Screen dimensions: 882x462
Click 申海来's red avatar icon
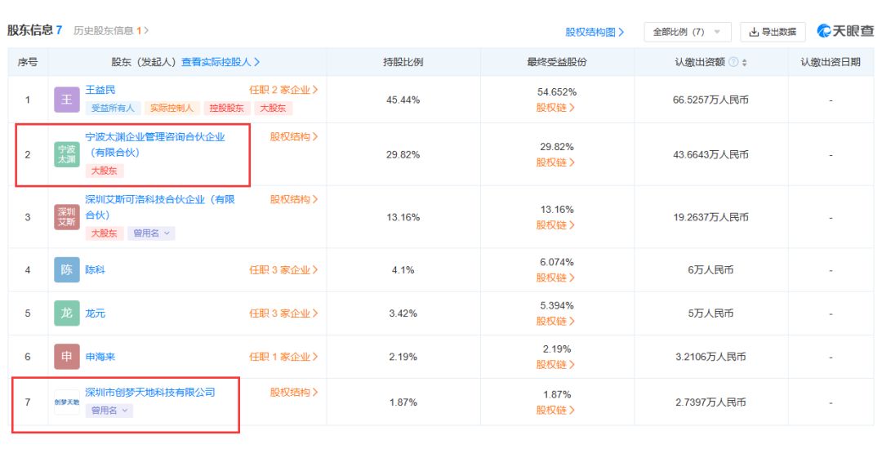coord(67,357)
